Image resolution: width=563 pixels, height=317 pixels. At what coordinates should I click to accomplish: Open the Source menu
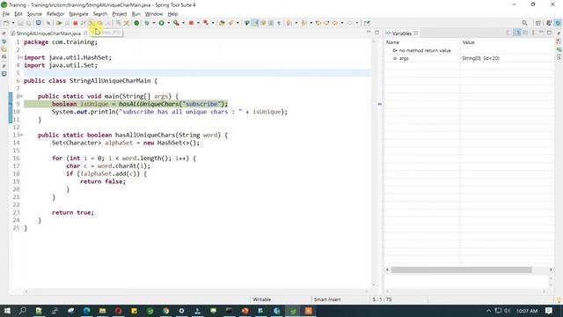34,14
